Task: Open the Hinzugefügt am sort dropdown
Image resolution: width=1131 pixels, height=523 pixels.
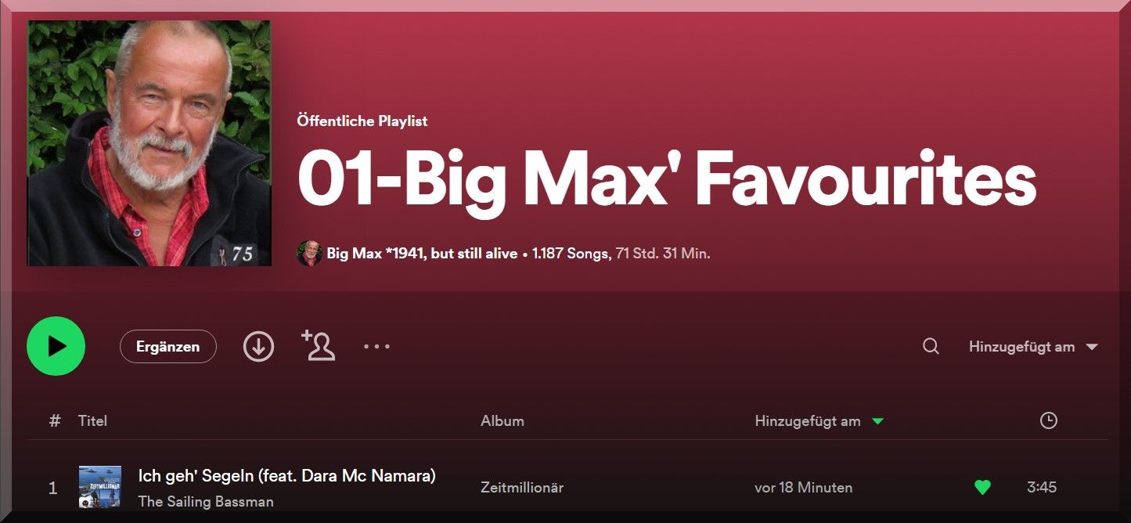Action: point(1033,347)
